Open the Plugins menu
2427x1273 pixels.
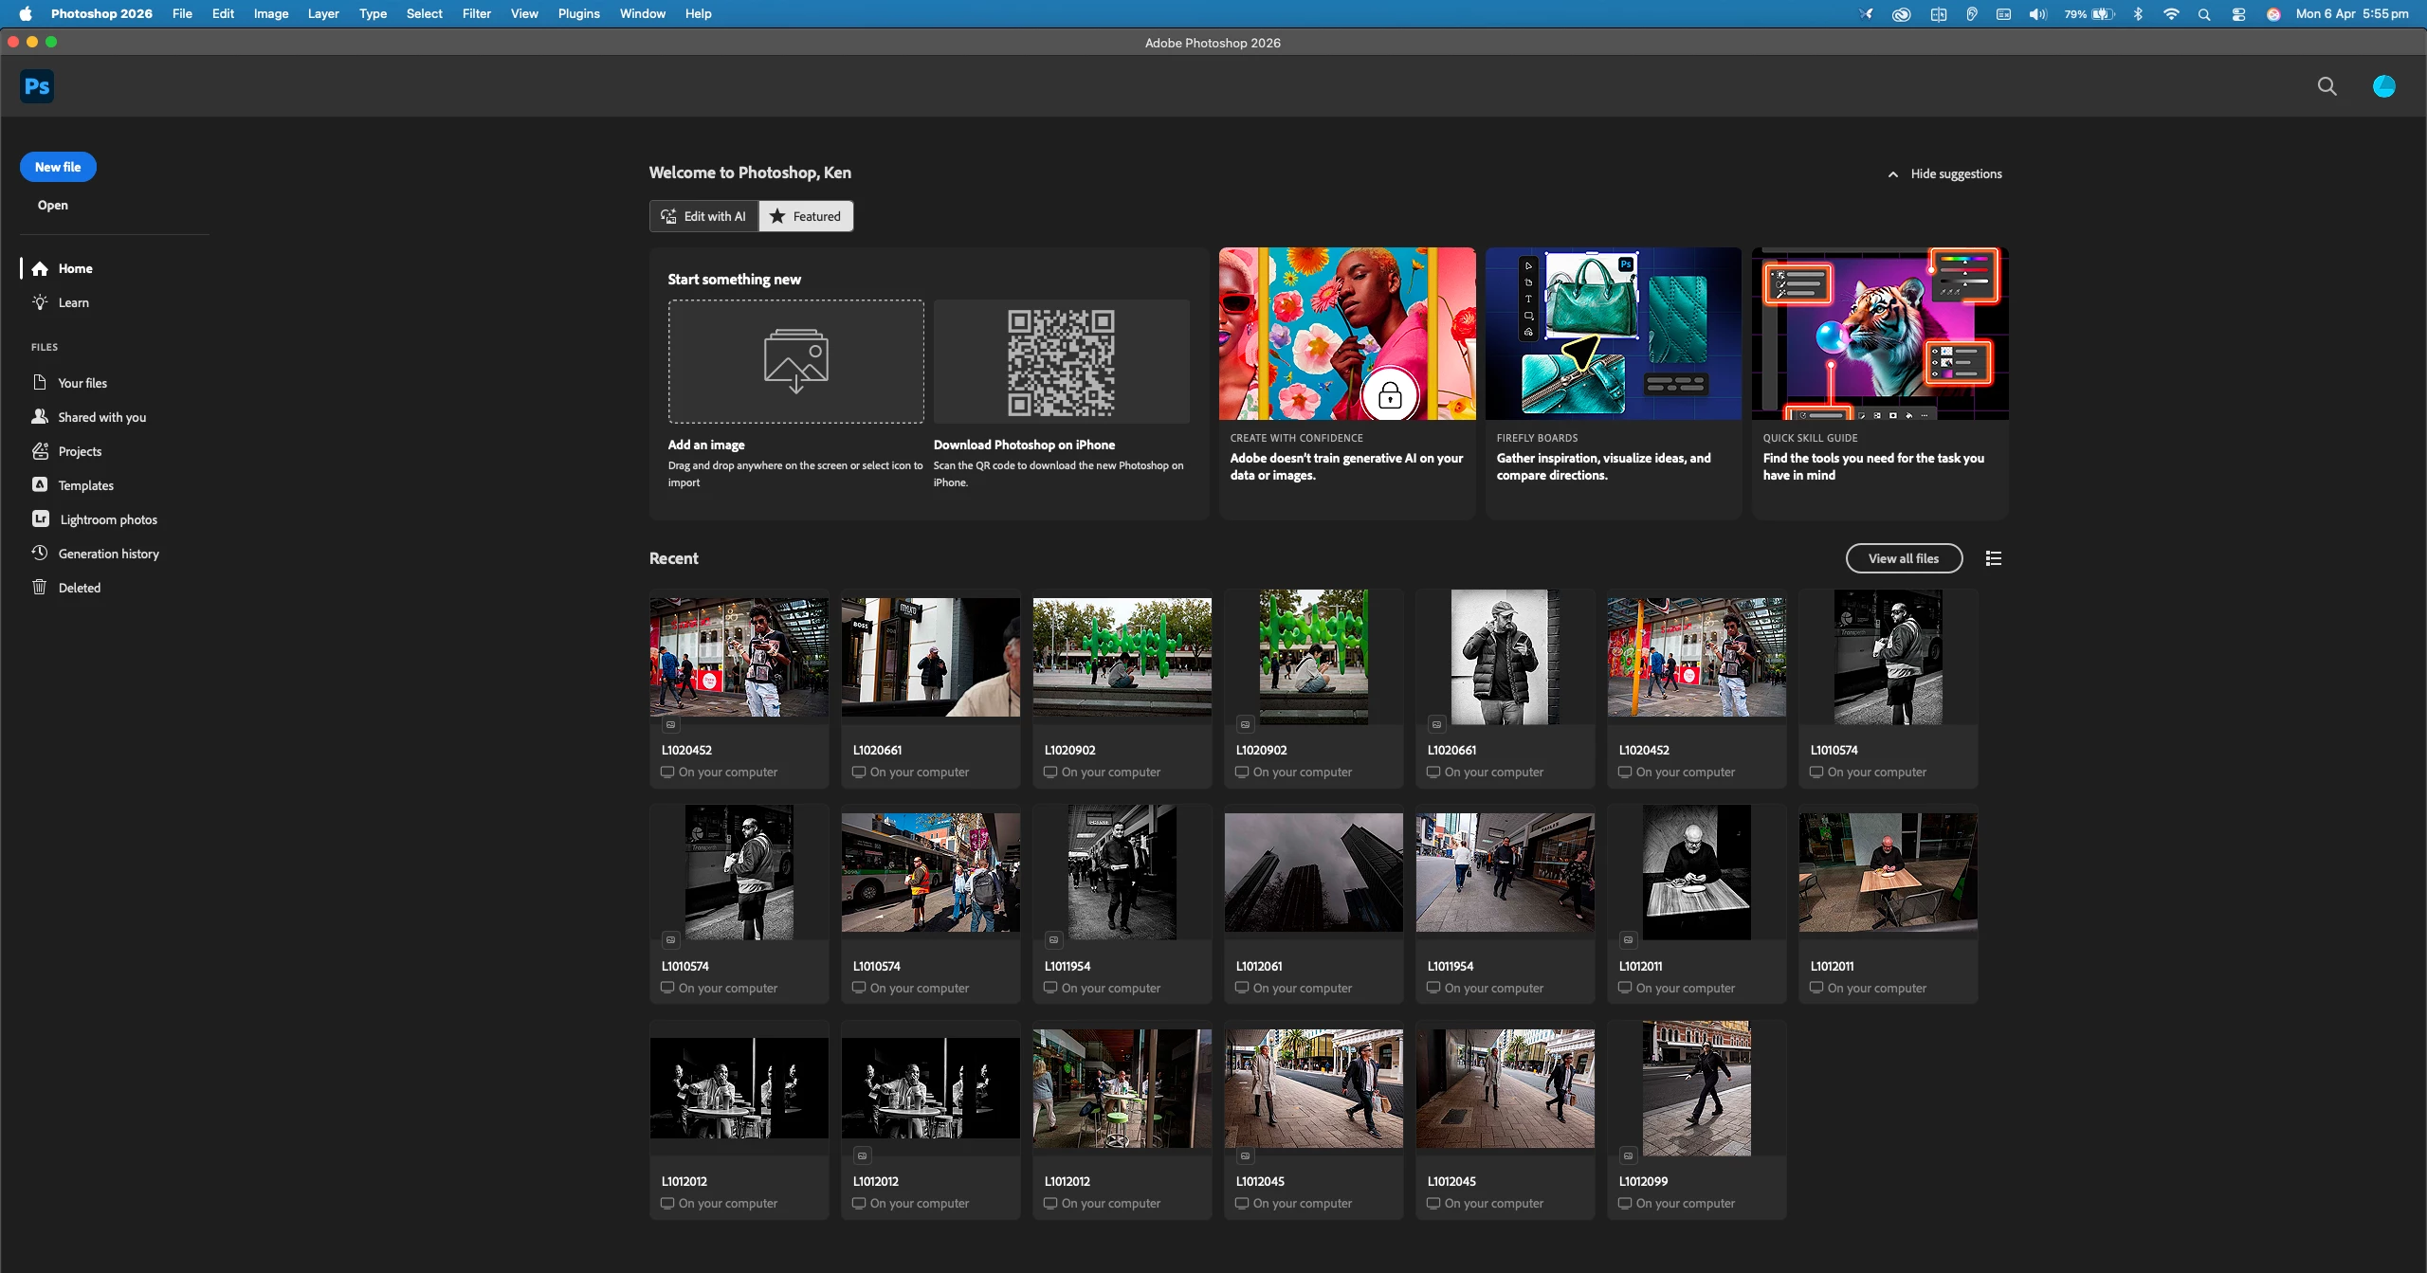pyautogui.click(x=578, y=13)
